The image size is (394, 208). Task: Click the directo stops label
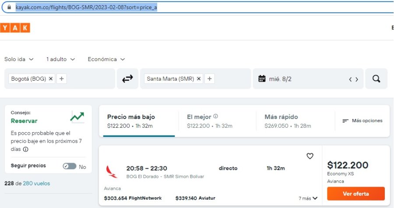[228, 168]
